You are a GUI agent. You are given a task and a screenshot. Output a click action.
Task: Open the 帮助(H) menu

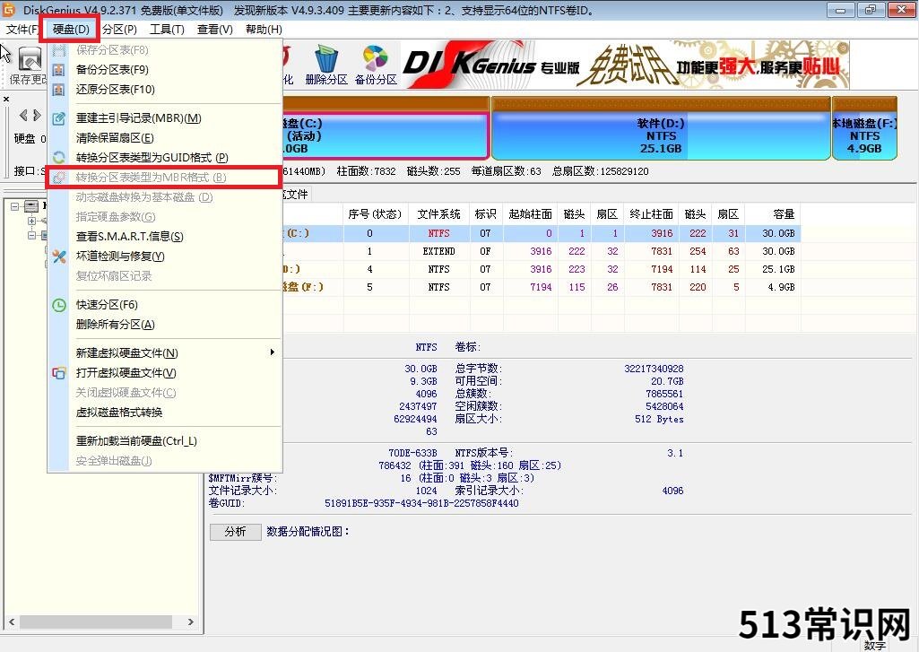(264, 30)
